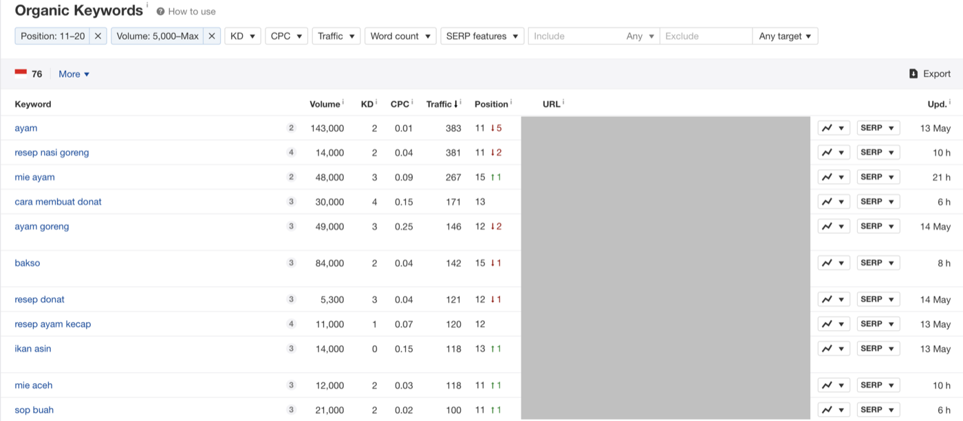Open the SERP features filter dropdown
The height and width of the screenshot is (421, 963).
point(482,36)
